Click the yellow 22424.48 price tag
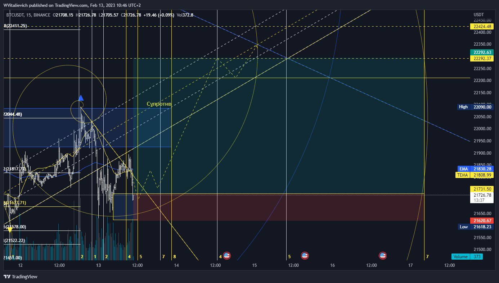The width and height of the screenshot is (499, 283). point(481,26)
